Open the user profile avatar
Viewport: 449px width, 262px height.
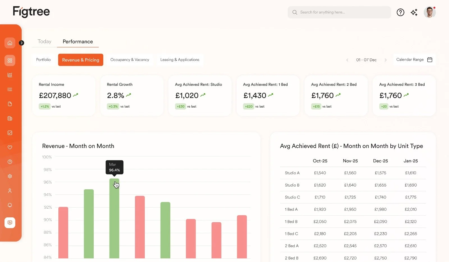430,12
